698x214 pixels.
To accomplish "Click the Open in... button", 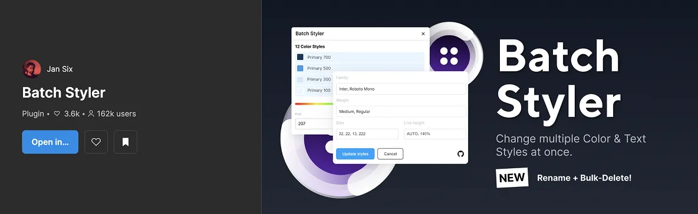I will point(50,142).
